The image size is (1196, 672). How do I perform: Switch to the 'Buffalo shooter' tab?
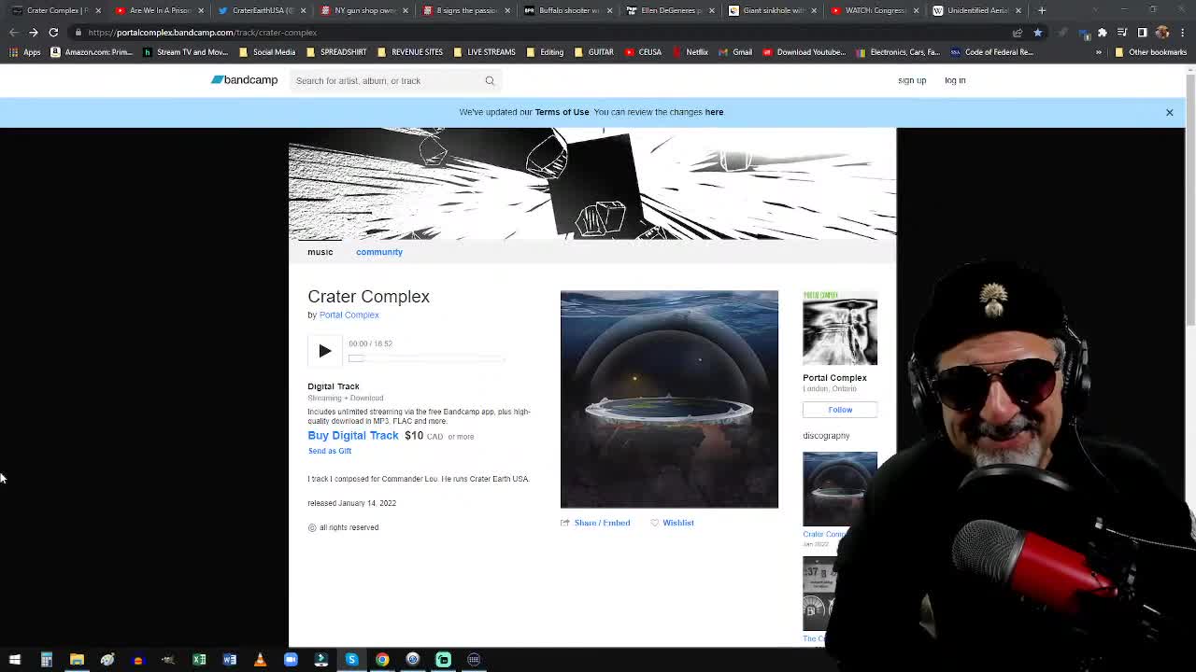(568, 10)
